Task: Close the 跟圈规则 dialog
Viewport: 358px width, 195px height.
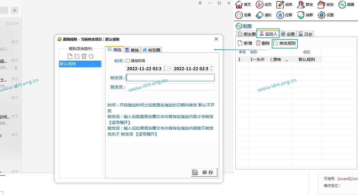Action: click(216, 39)
